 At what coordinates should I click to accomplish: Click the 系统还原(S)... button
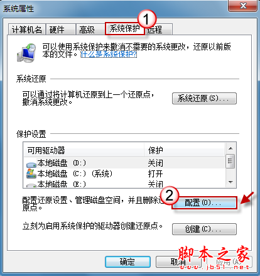[204, 98]
